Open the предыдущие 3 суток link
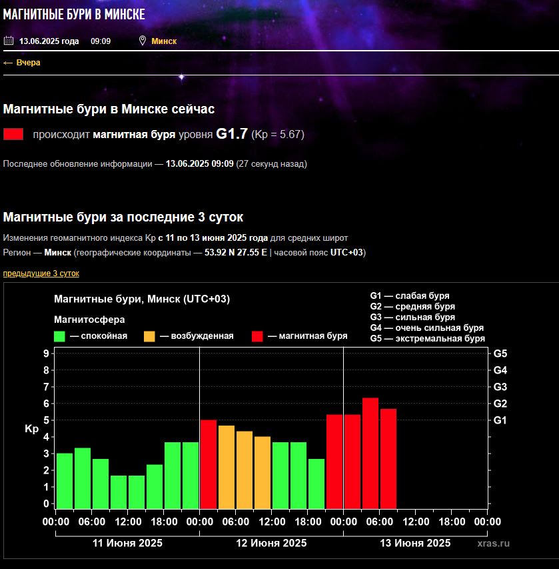This screenshot has width=559, height=569. [x=41, y=273]
